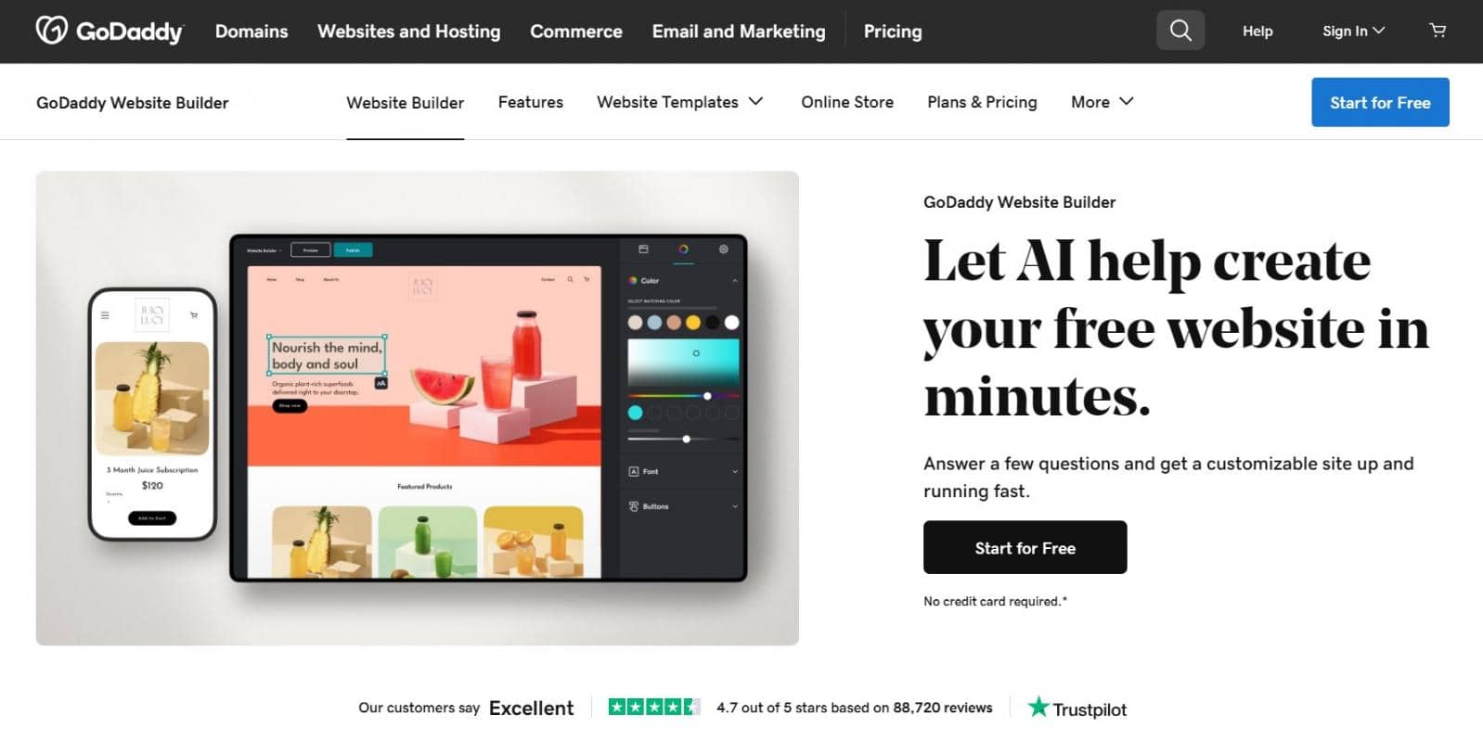Expand the Website Templates menu
Image resolution: width=1483 pixels, height=740 pixels.
tap(679, 102)
